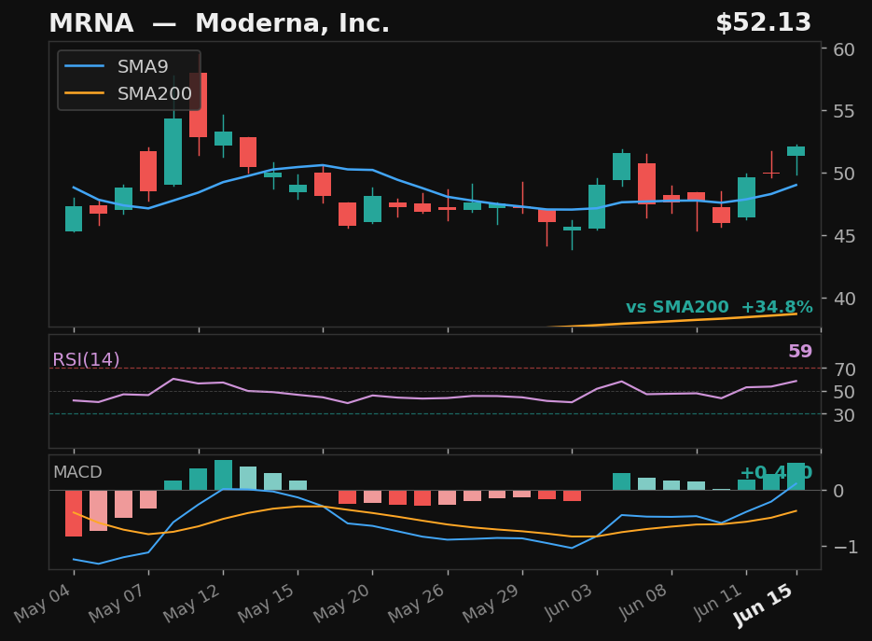Screen dimensions: 872x641
Task: Click the May 12 date axis label
Action: [192, 603]
